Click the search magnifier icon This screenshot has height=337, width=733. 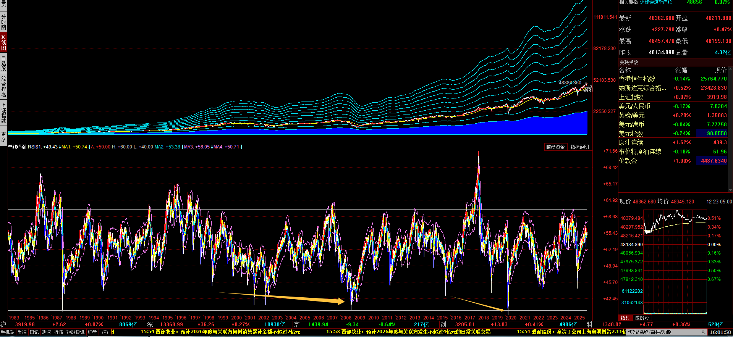point(703,332)
